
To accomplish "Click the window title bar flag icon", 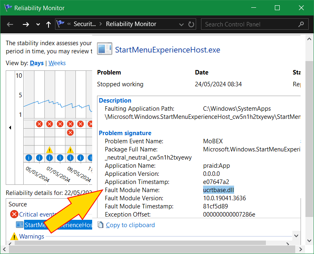I will (x=8, y=8).
